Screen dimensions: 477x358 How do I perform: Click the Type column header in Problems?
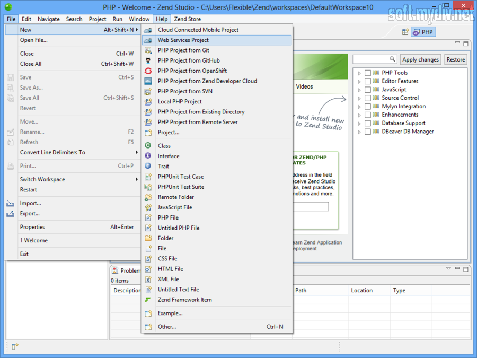coord(410,291)
